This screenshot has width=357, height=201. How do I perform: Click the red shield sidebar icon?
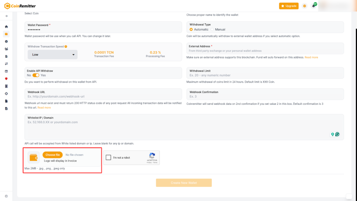click(x=6, y=79)
